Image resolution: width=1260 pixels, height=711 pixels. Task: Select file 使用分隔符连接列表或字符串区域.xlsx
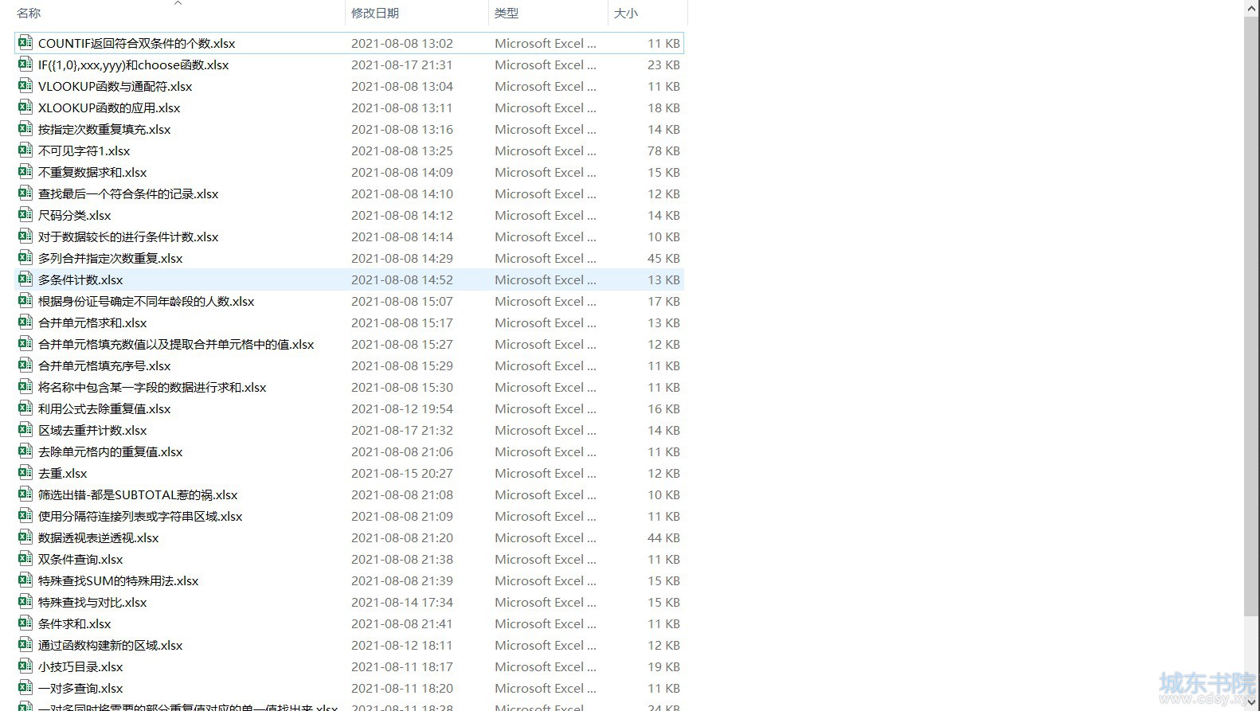[x=140, y=516]
